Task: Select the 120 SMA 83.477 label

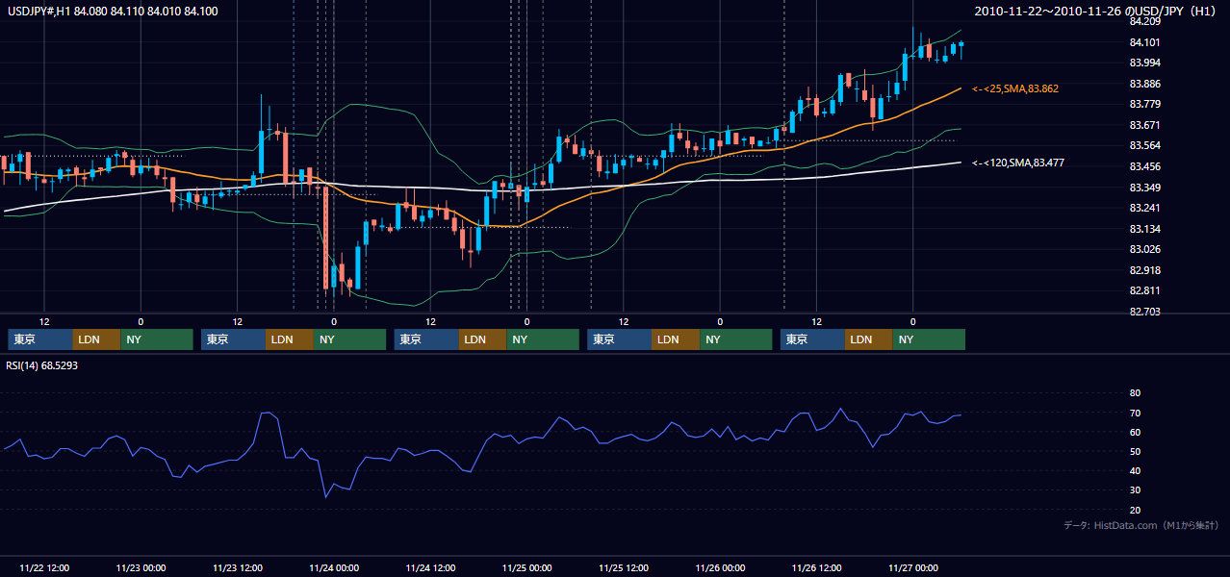Action: click(1018, 163)
